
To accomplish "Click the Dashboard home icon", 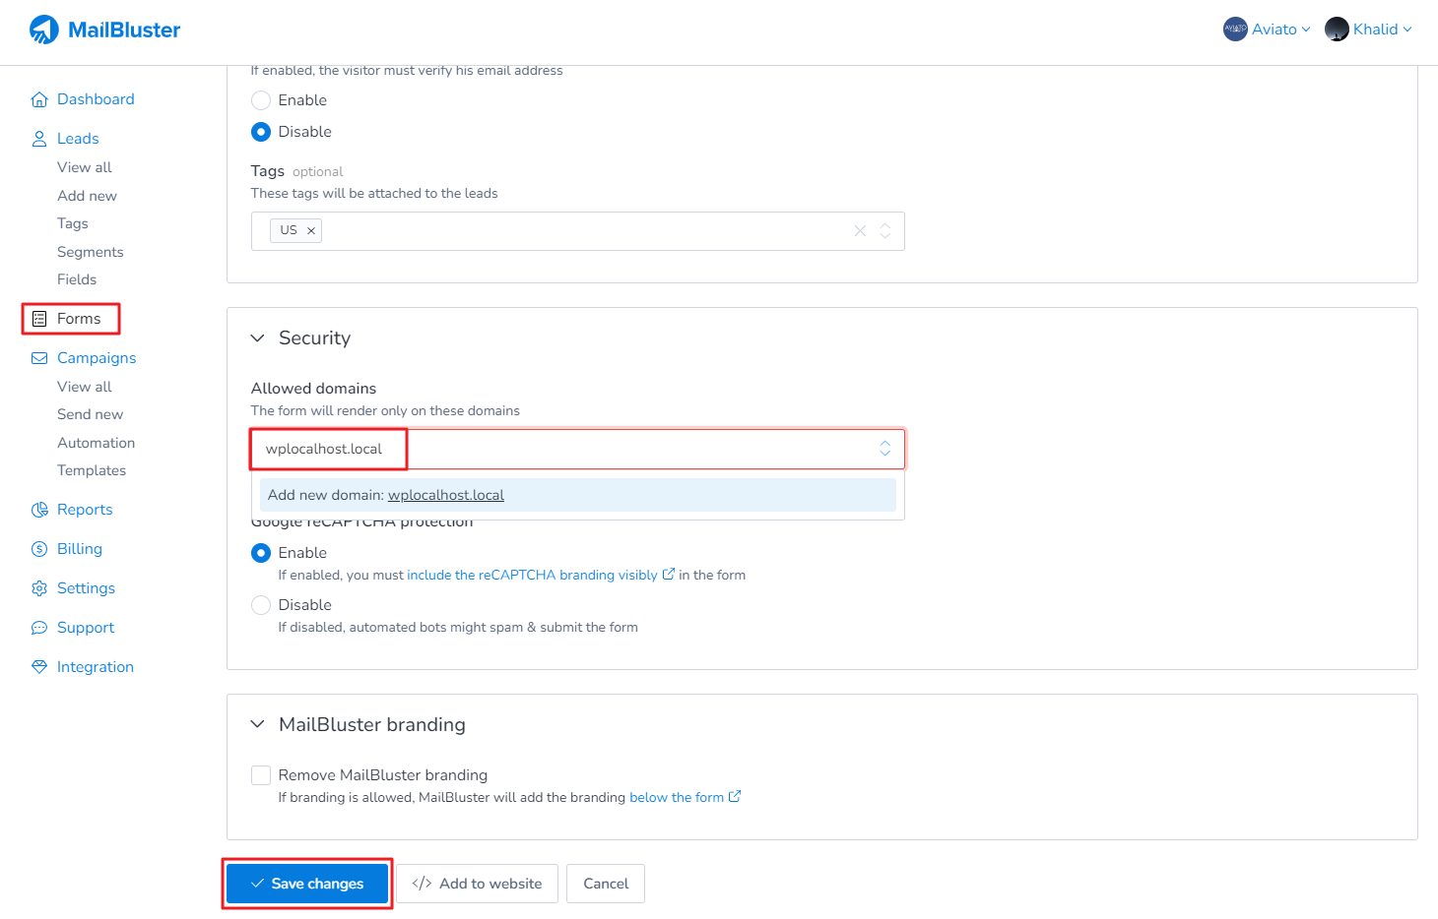I will tap(39, 99).
